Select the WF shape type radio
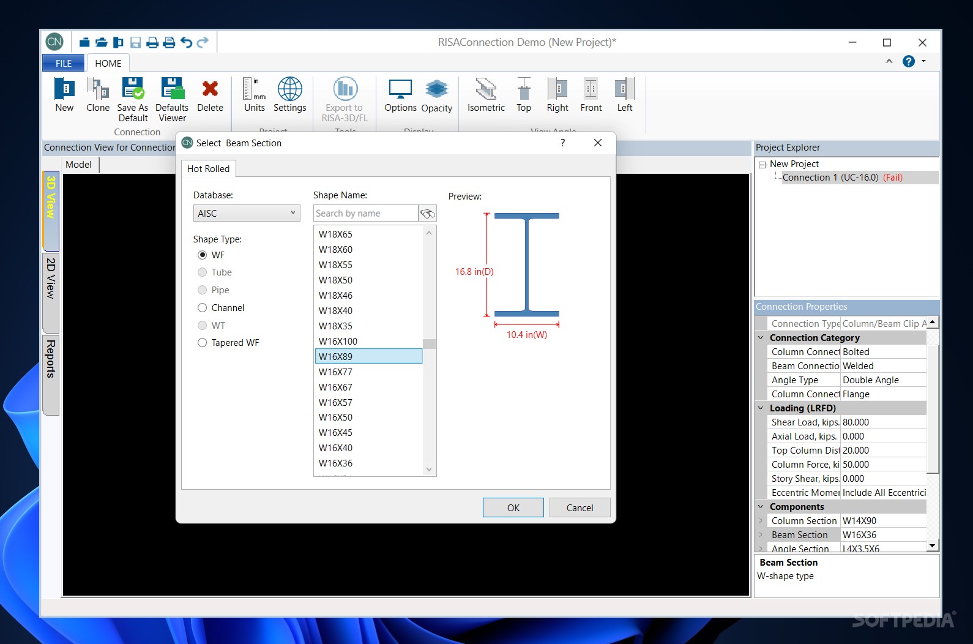Screen dimensions: 973x644 click(202, 255)
